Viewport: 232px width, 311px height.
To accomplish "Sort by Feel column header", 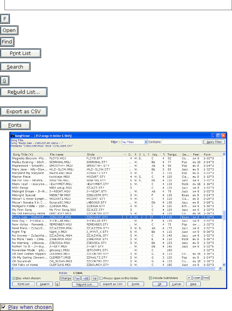I will coord(197,154).
